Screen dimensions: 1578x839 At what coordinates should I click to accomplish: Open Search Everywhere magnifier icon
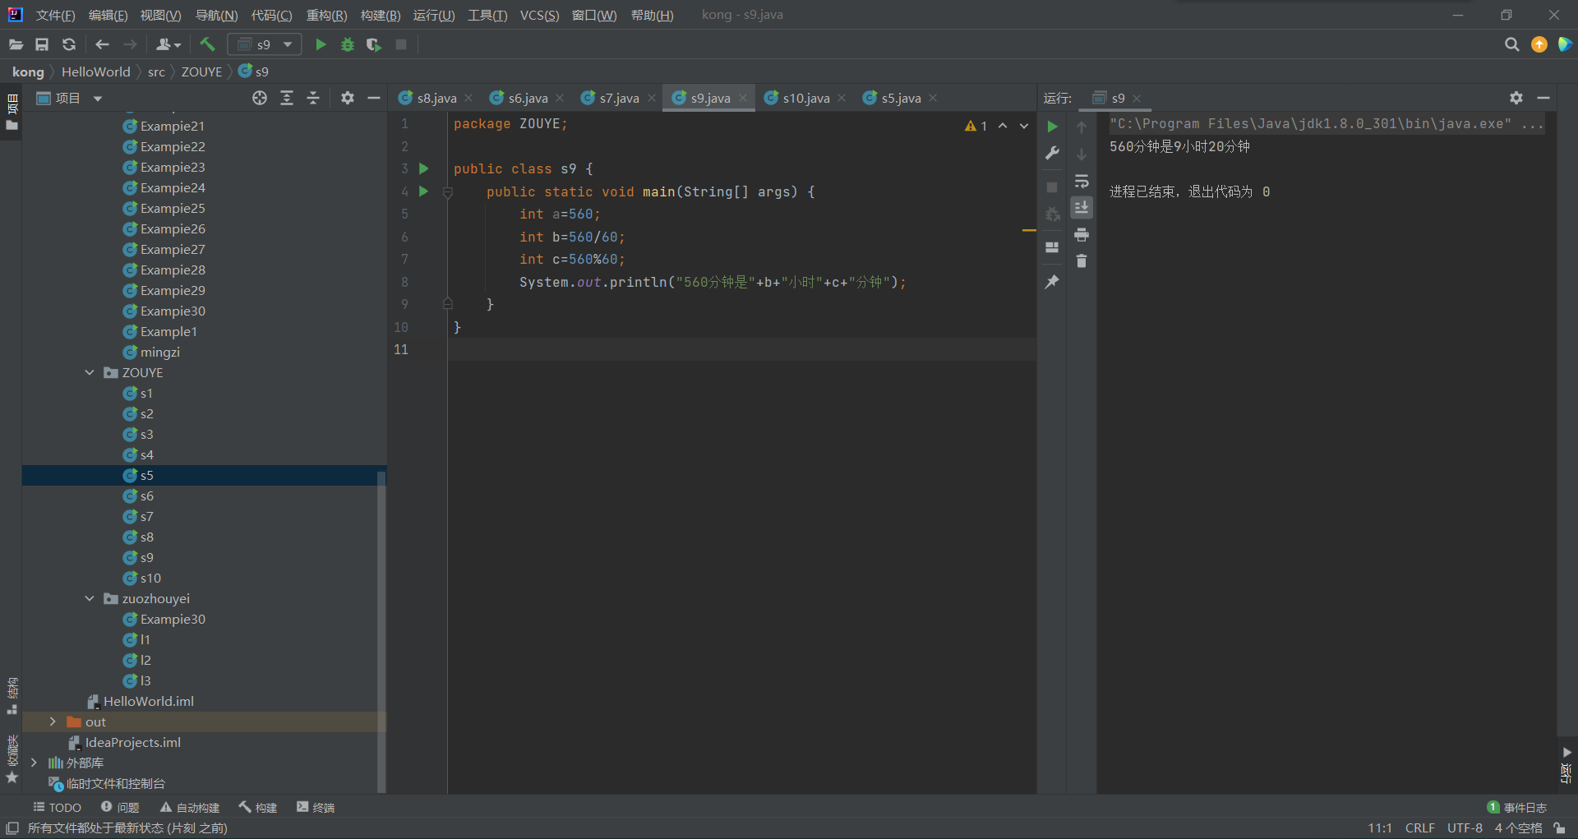coord(1511,44)
